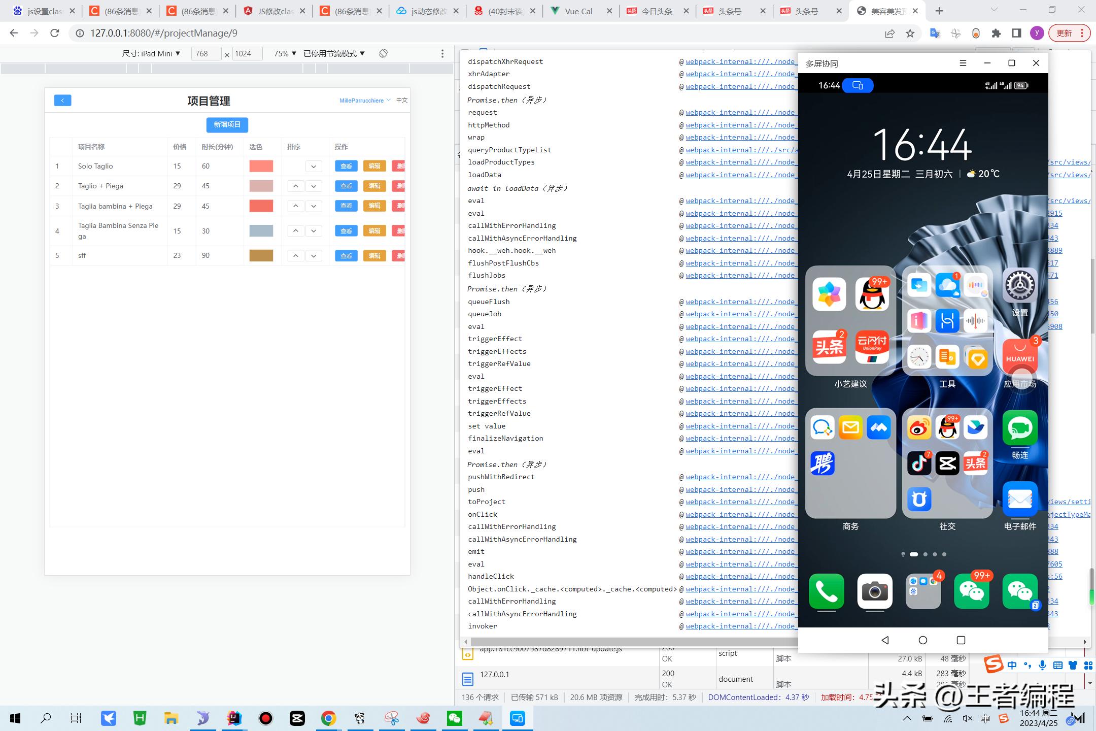Viewport: 1096px width, 731px height.
Task: Click 查看 button for Solo Taglio
Action: pos(346,166)
